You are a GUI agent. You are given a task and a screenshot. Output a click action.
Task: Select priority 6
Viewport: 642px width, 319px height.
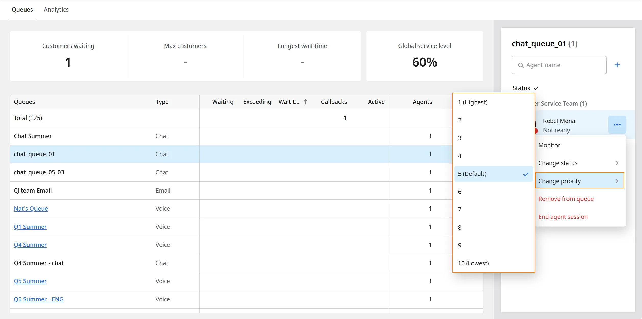[x=493, y=192]
